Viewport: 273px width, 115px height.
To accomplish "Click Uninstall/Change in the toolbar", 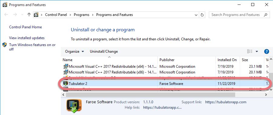I will (104, 51).
